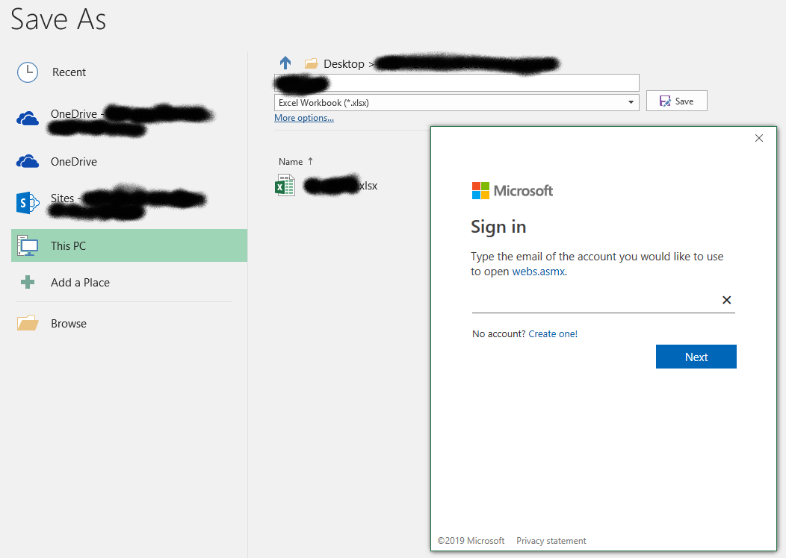The width and height of the screenshot is (786, 558).
Task: Click the Desktop breadcrumb path text
Action: pos(344,64)
